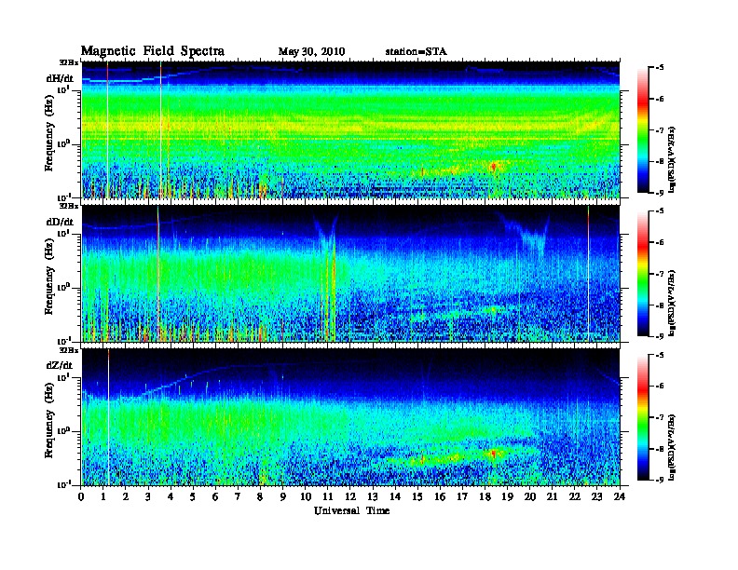Viewport: 738px width, 570px height.
Task: Click the "dZ/dt" panel label
Action: tap(60, 365)
